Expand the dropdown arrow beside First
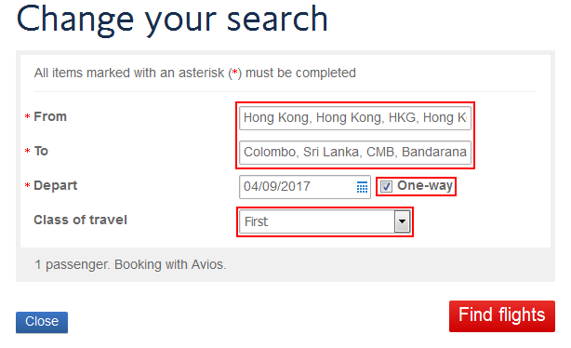571x348 pixels. (x=402, y=221)
